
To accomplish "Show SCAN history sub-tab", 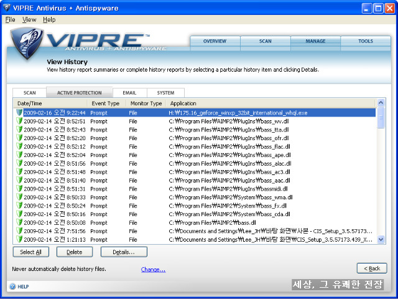I will [29, 93].
